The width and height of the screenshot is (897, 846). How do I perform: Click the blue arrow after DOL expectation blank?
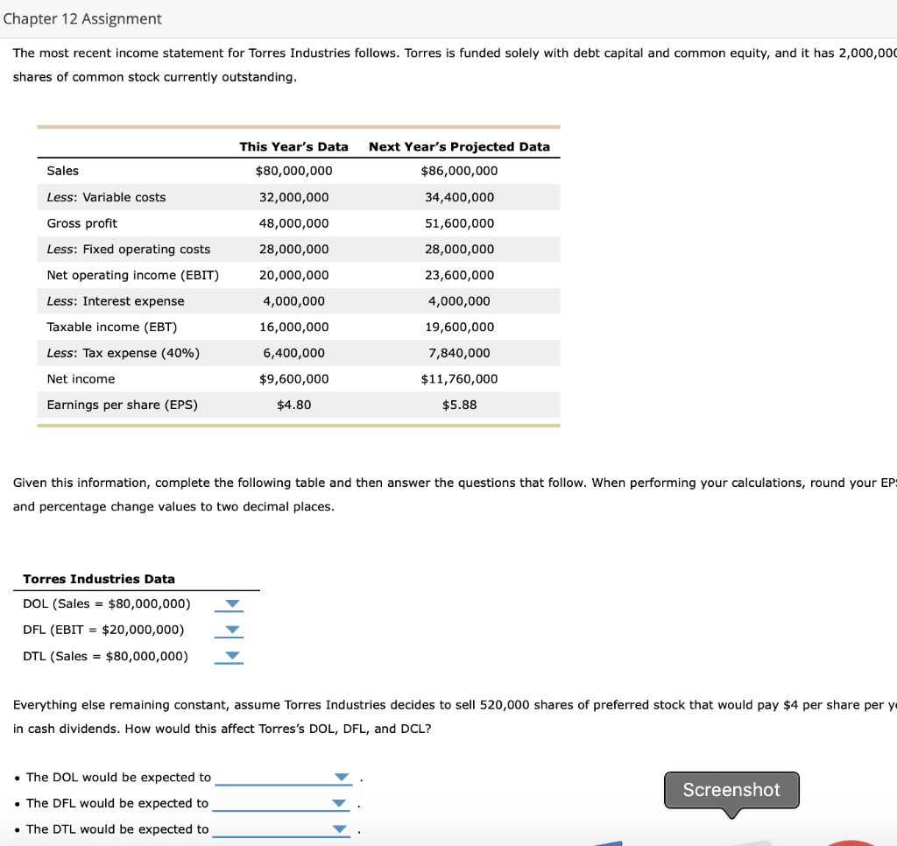click(340, 777)
